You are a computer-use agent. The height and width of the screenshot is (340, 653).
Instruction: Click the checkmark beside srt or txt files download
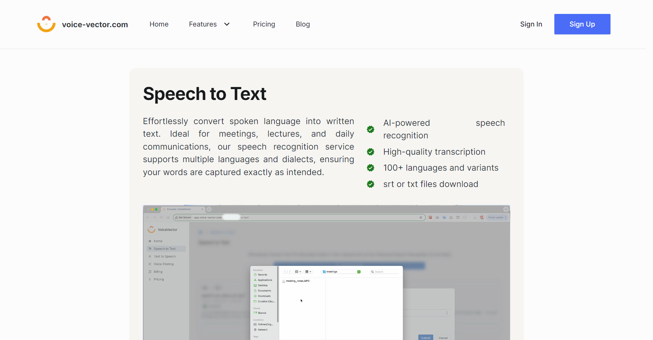(370, 184)
